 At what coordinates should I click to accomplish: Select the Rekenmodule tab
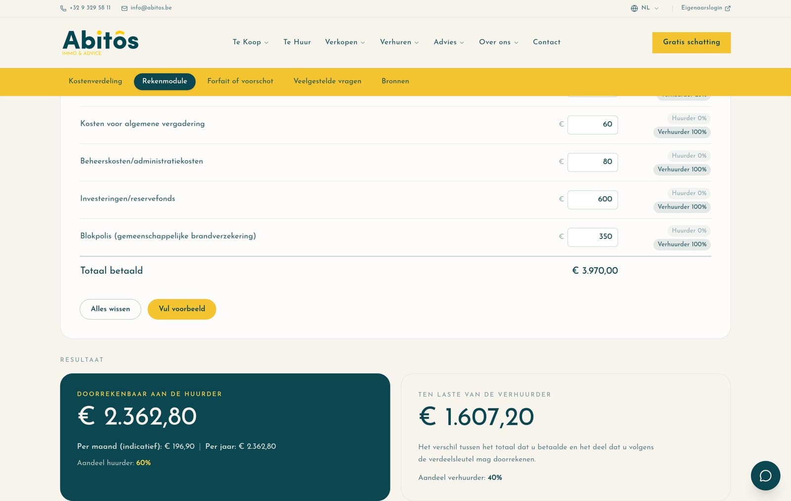pos(165,81)
